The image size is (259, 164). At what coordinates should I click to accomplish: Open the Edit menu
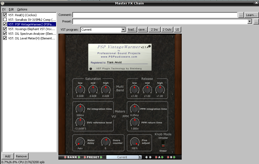point(11,9)
